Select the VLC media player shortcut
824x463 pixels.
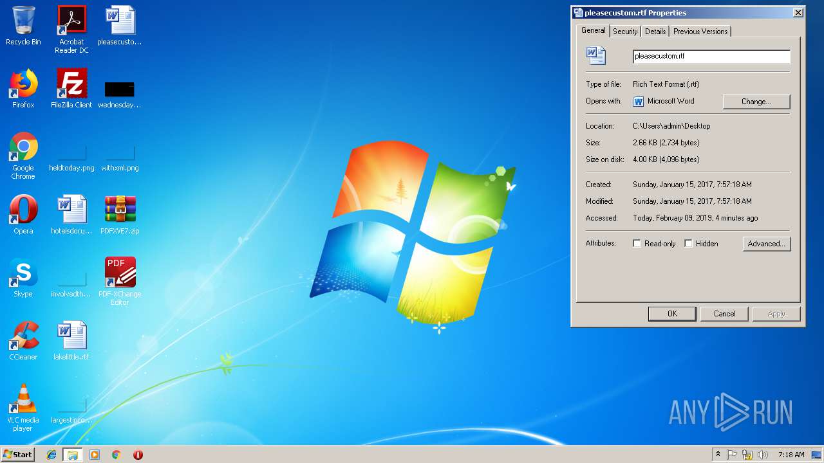(23, 408)
